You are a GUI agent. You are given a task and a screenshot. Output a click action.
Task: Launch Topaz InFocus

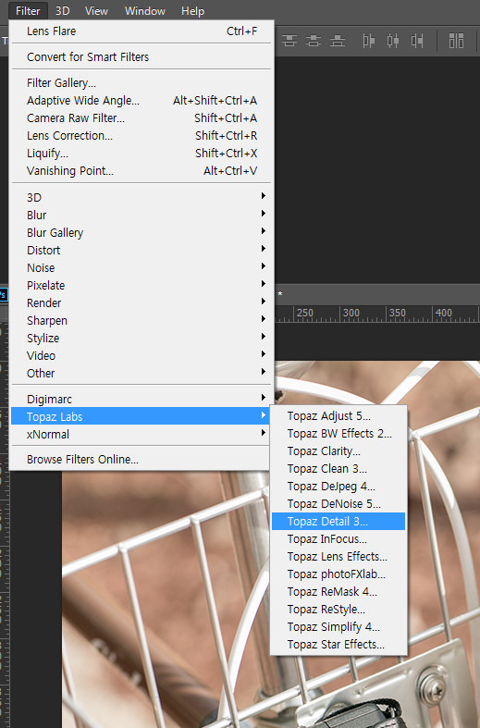(x=338, y=539)
